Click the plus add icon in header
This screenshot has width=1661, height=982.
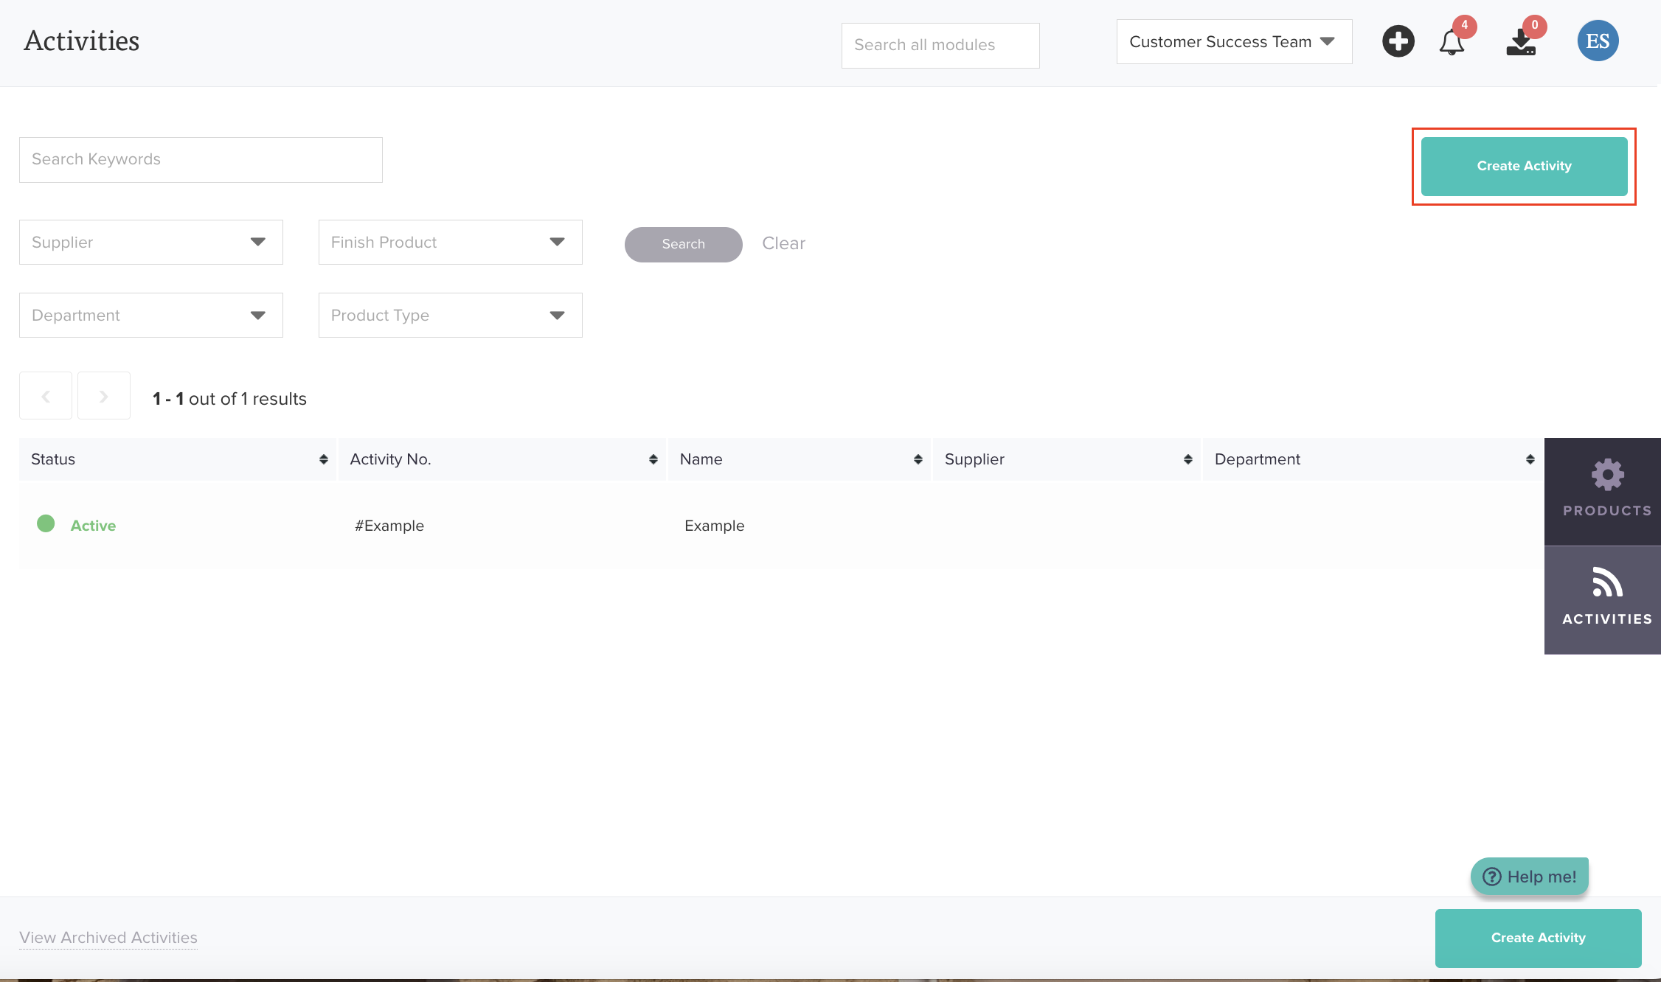tap(1398, 41)
